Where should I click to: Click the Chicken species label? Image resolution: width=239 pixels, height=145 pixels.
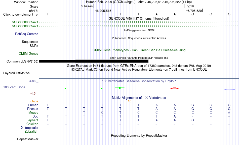click(32, 124)
